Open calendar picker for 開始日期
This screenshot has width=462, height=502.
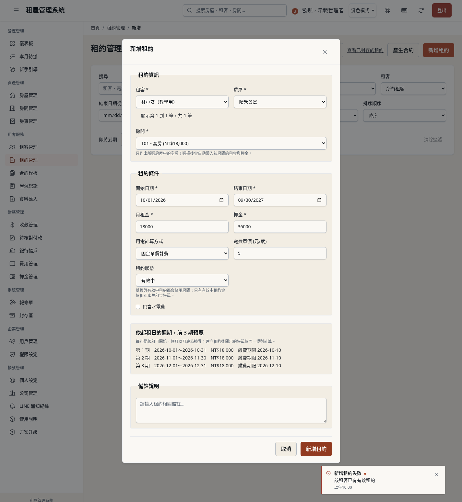click(x=221, y=200)
